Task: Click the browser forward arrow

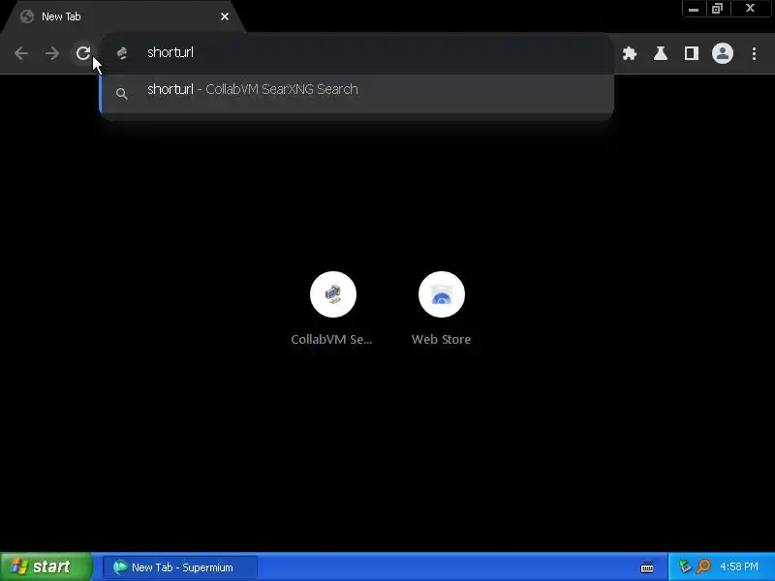Action: pos(52,53)
